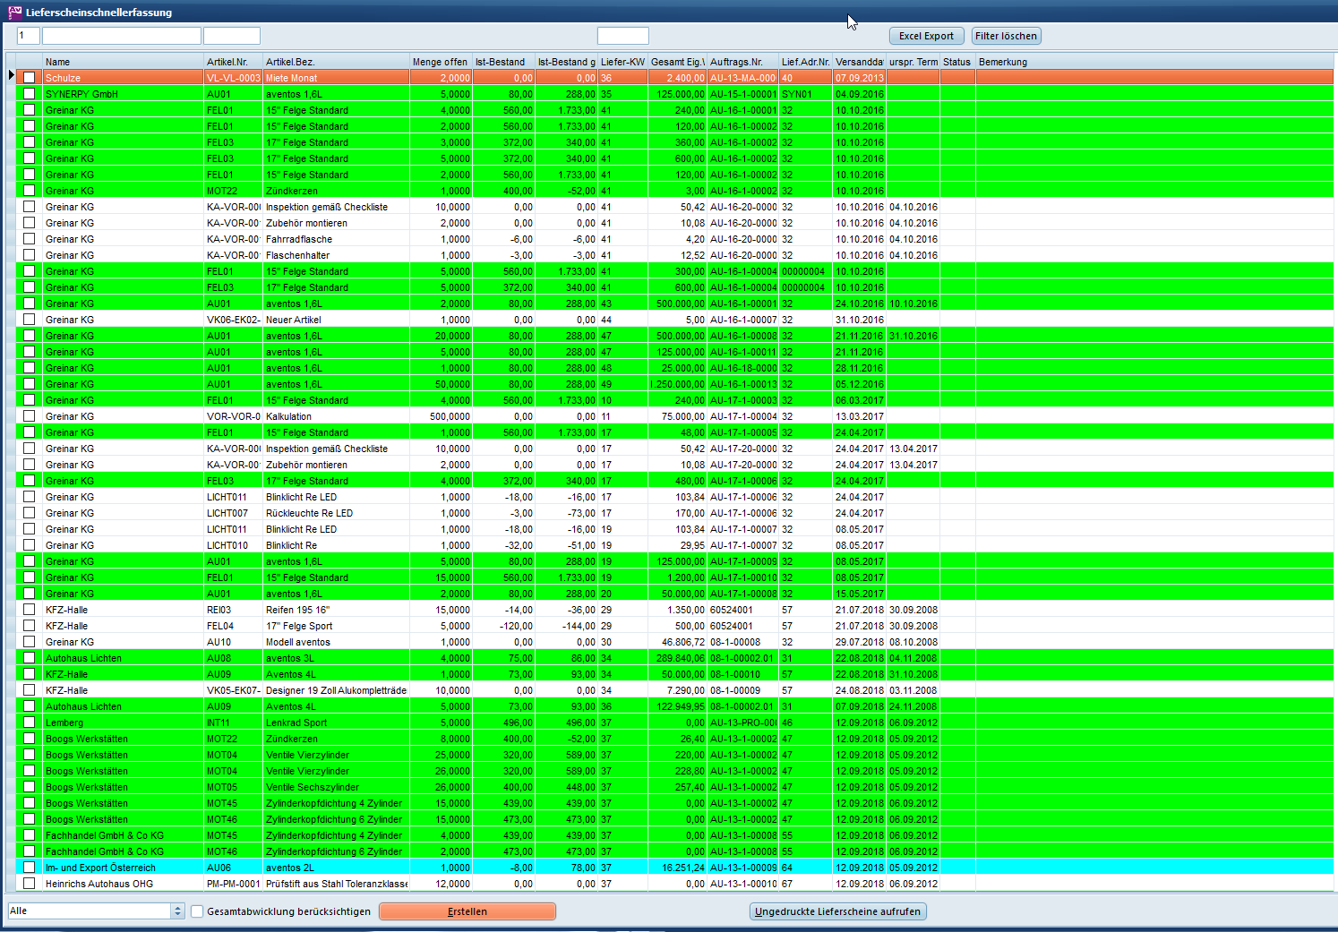This screenshot has height=932, width=1338.
Task: Click the current row pointer arrow
Action: [x=11, y=75]
